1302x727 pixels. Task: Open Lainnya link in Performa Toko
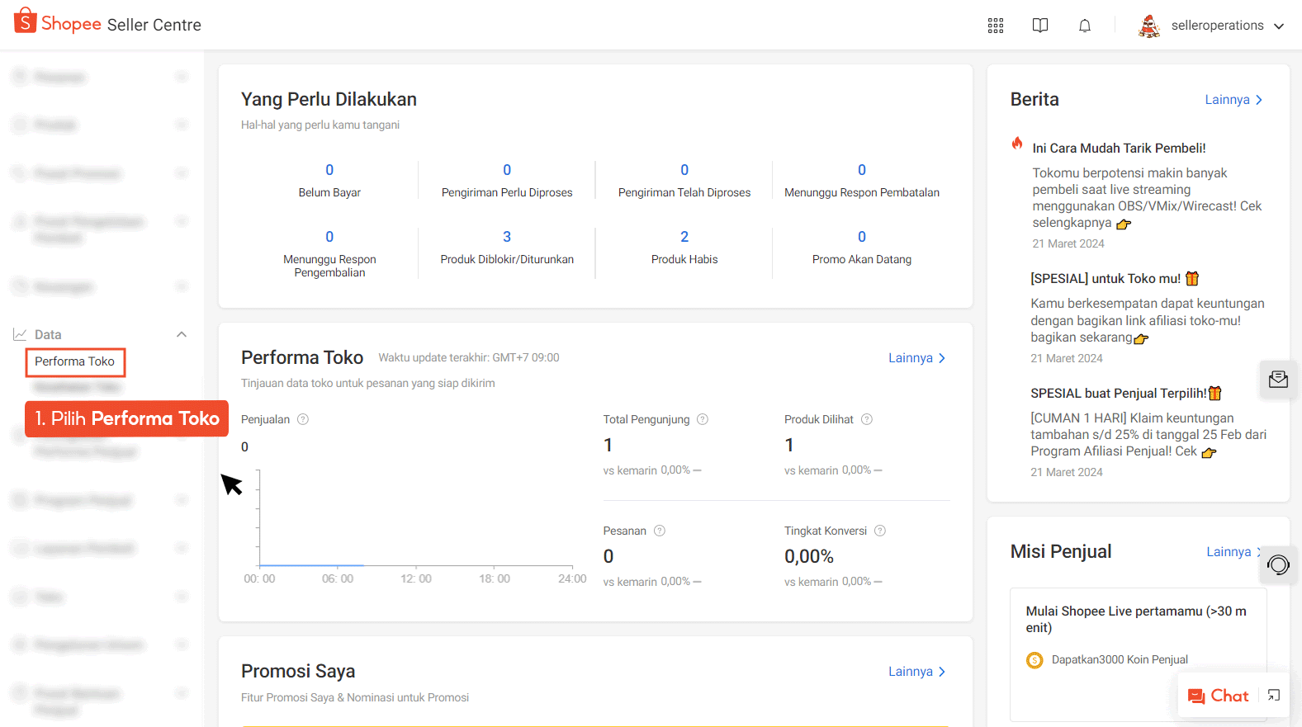(x=916, y=358)
